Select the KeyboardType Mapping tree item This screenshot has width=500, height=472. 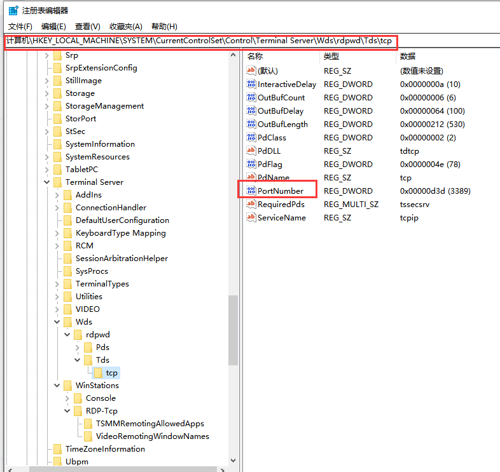(x=120, y=233)
